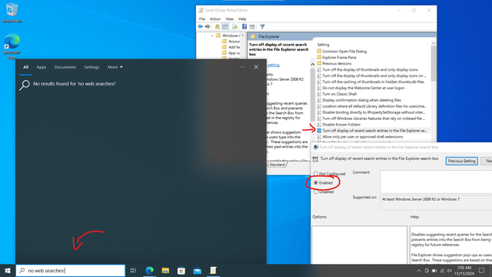This screenshot has width=492, height=277.
Task: Switch to the Apps search tab
Action: pyautogui.click(x=41, y=67)
